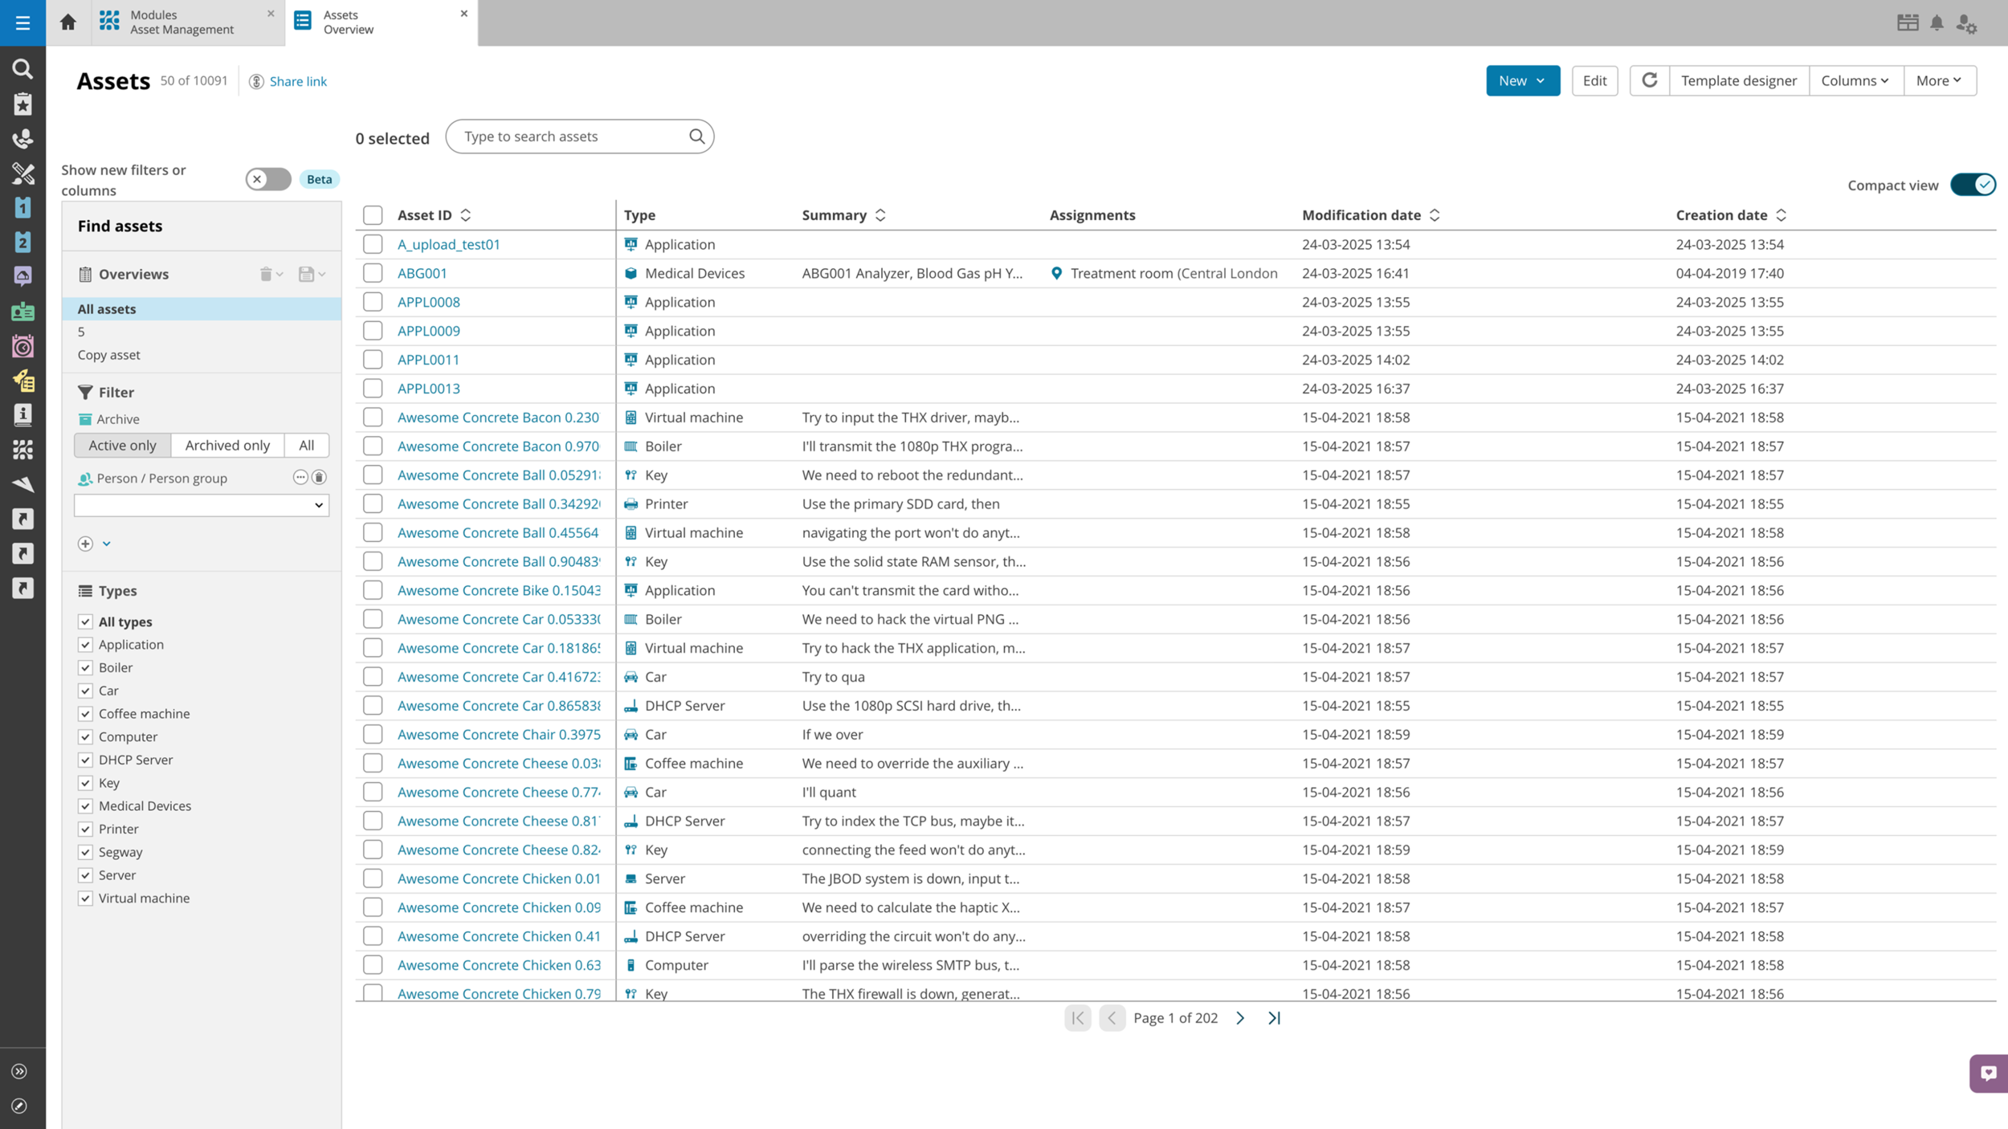Open the hamburger menu at top left
Screen dimensions: 2008x1129
click(x=22, y=22)
